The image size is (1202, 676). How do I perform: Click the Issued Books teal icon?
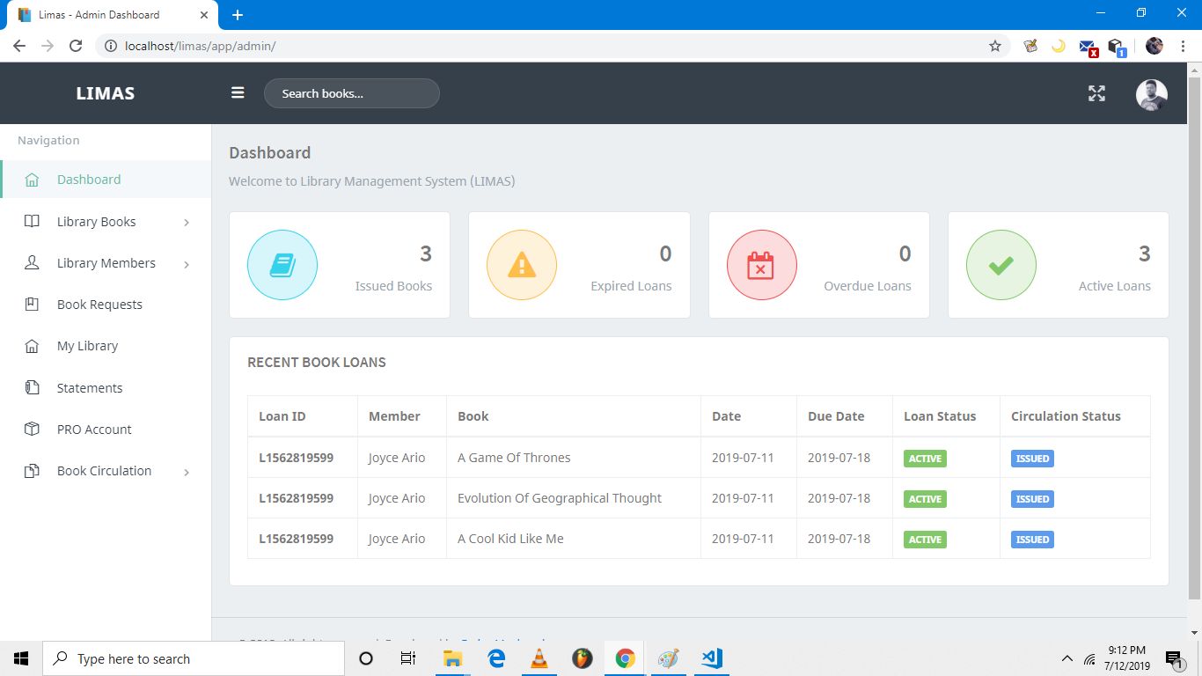point(282,265)
